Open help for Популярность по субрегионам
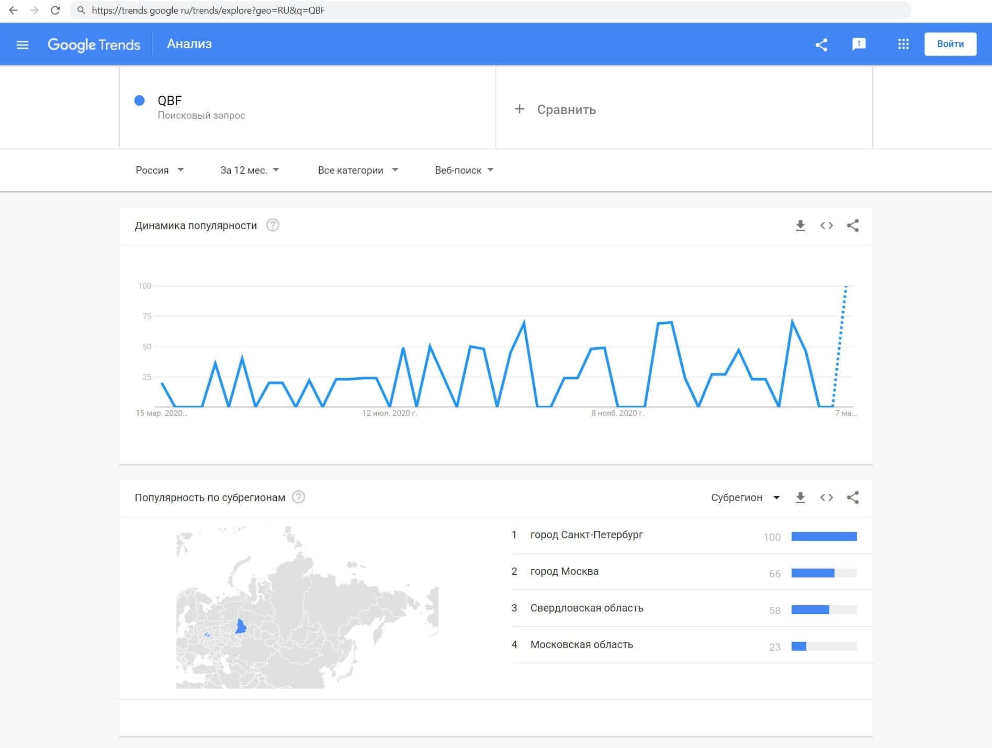 298,497
